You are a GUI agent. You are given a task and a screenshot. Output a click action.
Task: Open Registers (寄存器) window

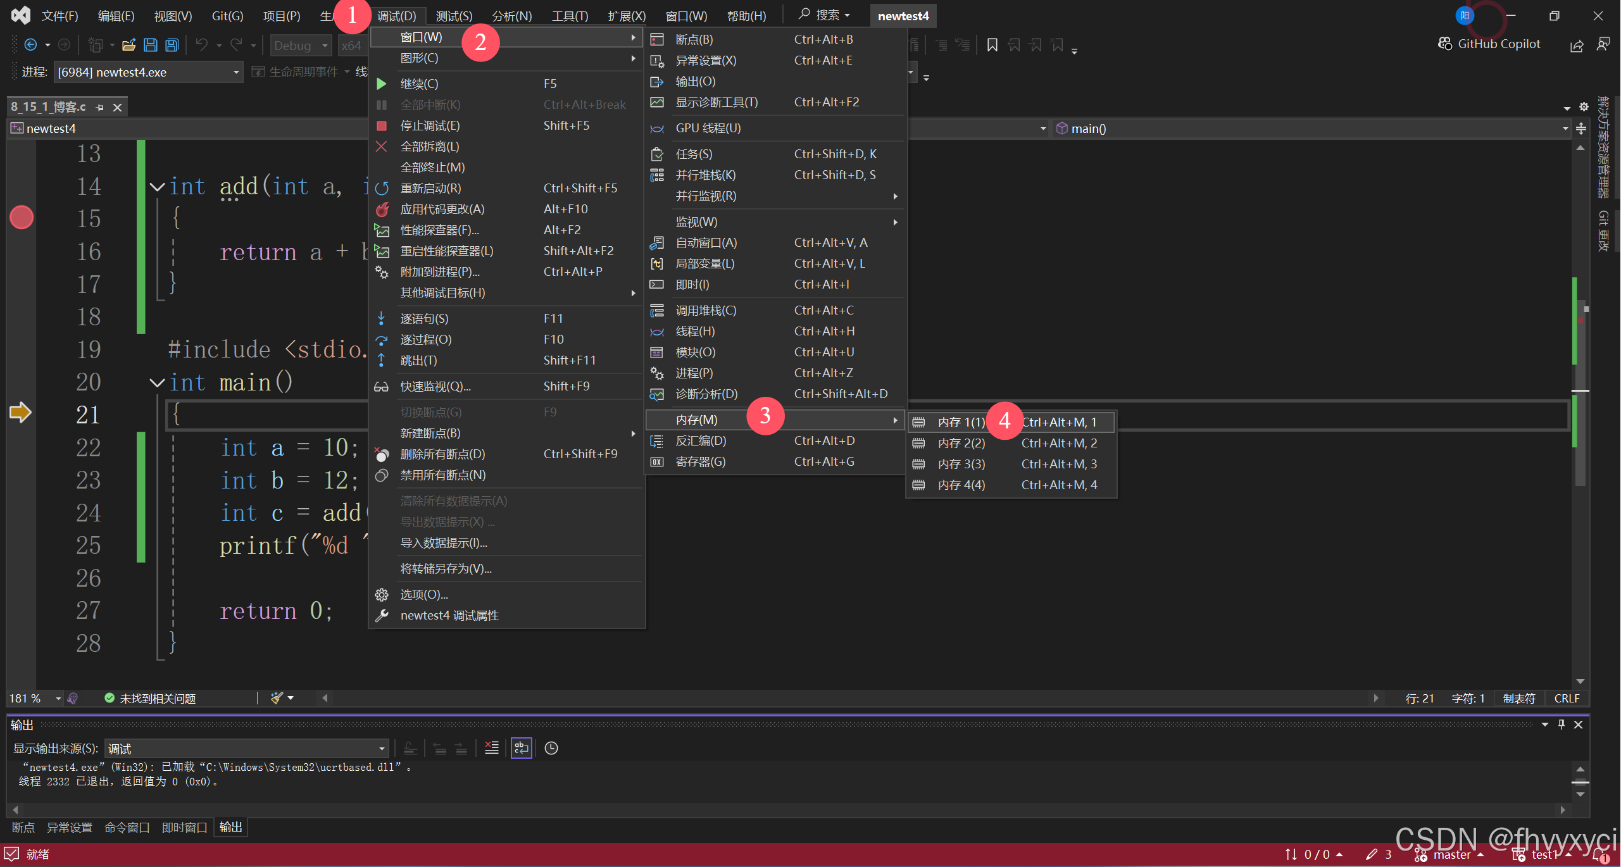click(x=775, y=461)
